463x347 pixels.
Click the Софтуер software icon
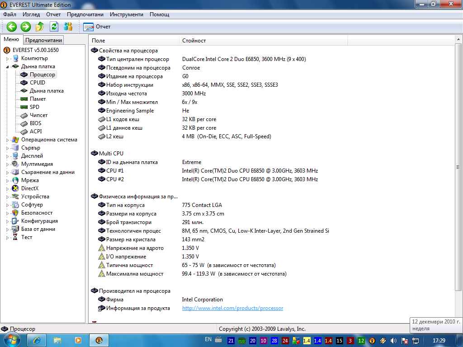pyautogui.click(x=15, y=205)
